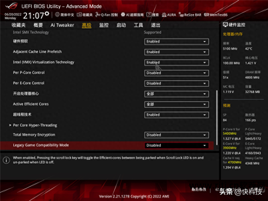Click the 超线程技术 label
This screenshot has height=201, width=268.
(x=22, y=115)
